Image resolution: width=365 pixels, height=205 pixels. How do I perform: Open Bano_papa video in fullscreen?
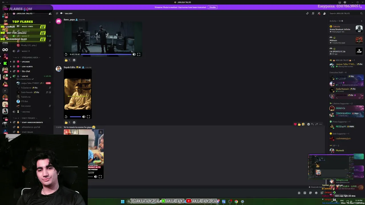tap(139, 54)
